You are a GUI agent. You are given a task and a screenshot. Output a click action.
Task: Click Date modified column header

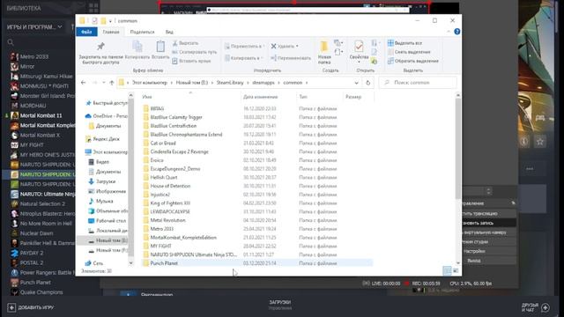[x=269, y=97]
